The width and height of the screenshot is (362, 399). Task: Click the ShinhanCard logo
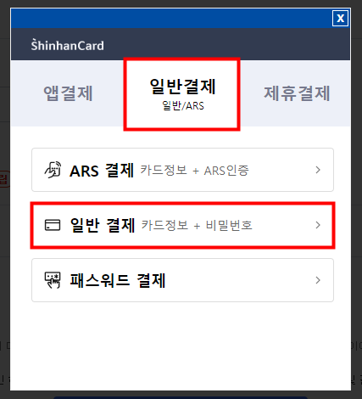(67, 45)
